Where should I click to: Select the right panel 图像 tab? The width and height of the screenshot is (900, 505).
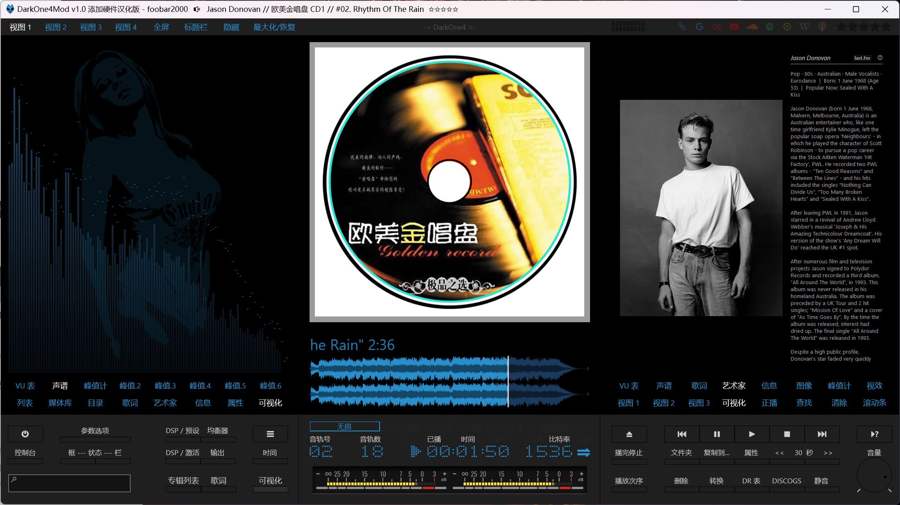coord(804,386)
